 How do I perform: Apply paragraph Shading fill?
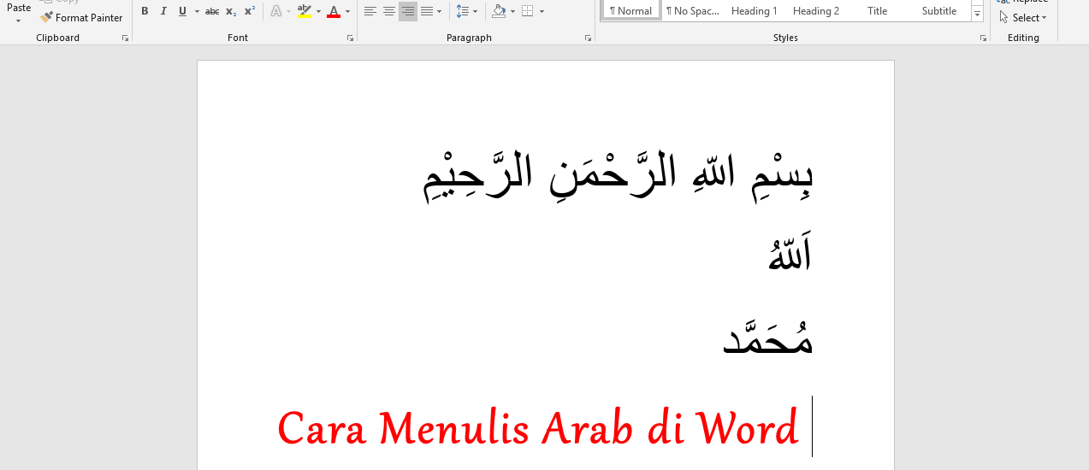point(500,11)
